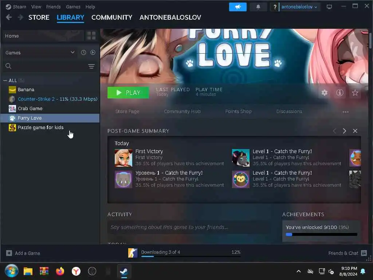The height and width of the screenshot is (280, 373).
Task: Open the more links ellipsis menu
Action: point(345,112)
